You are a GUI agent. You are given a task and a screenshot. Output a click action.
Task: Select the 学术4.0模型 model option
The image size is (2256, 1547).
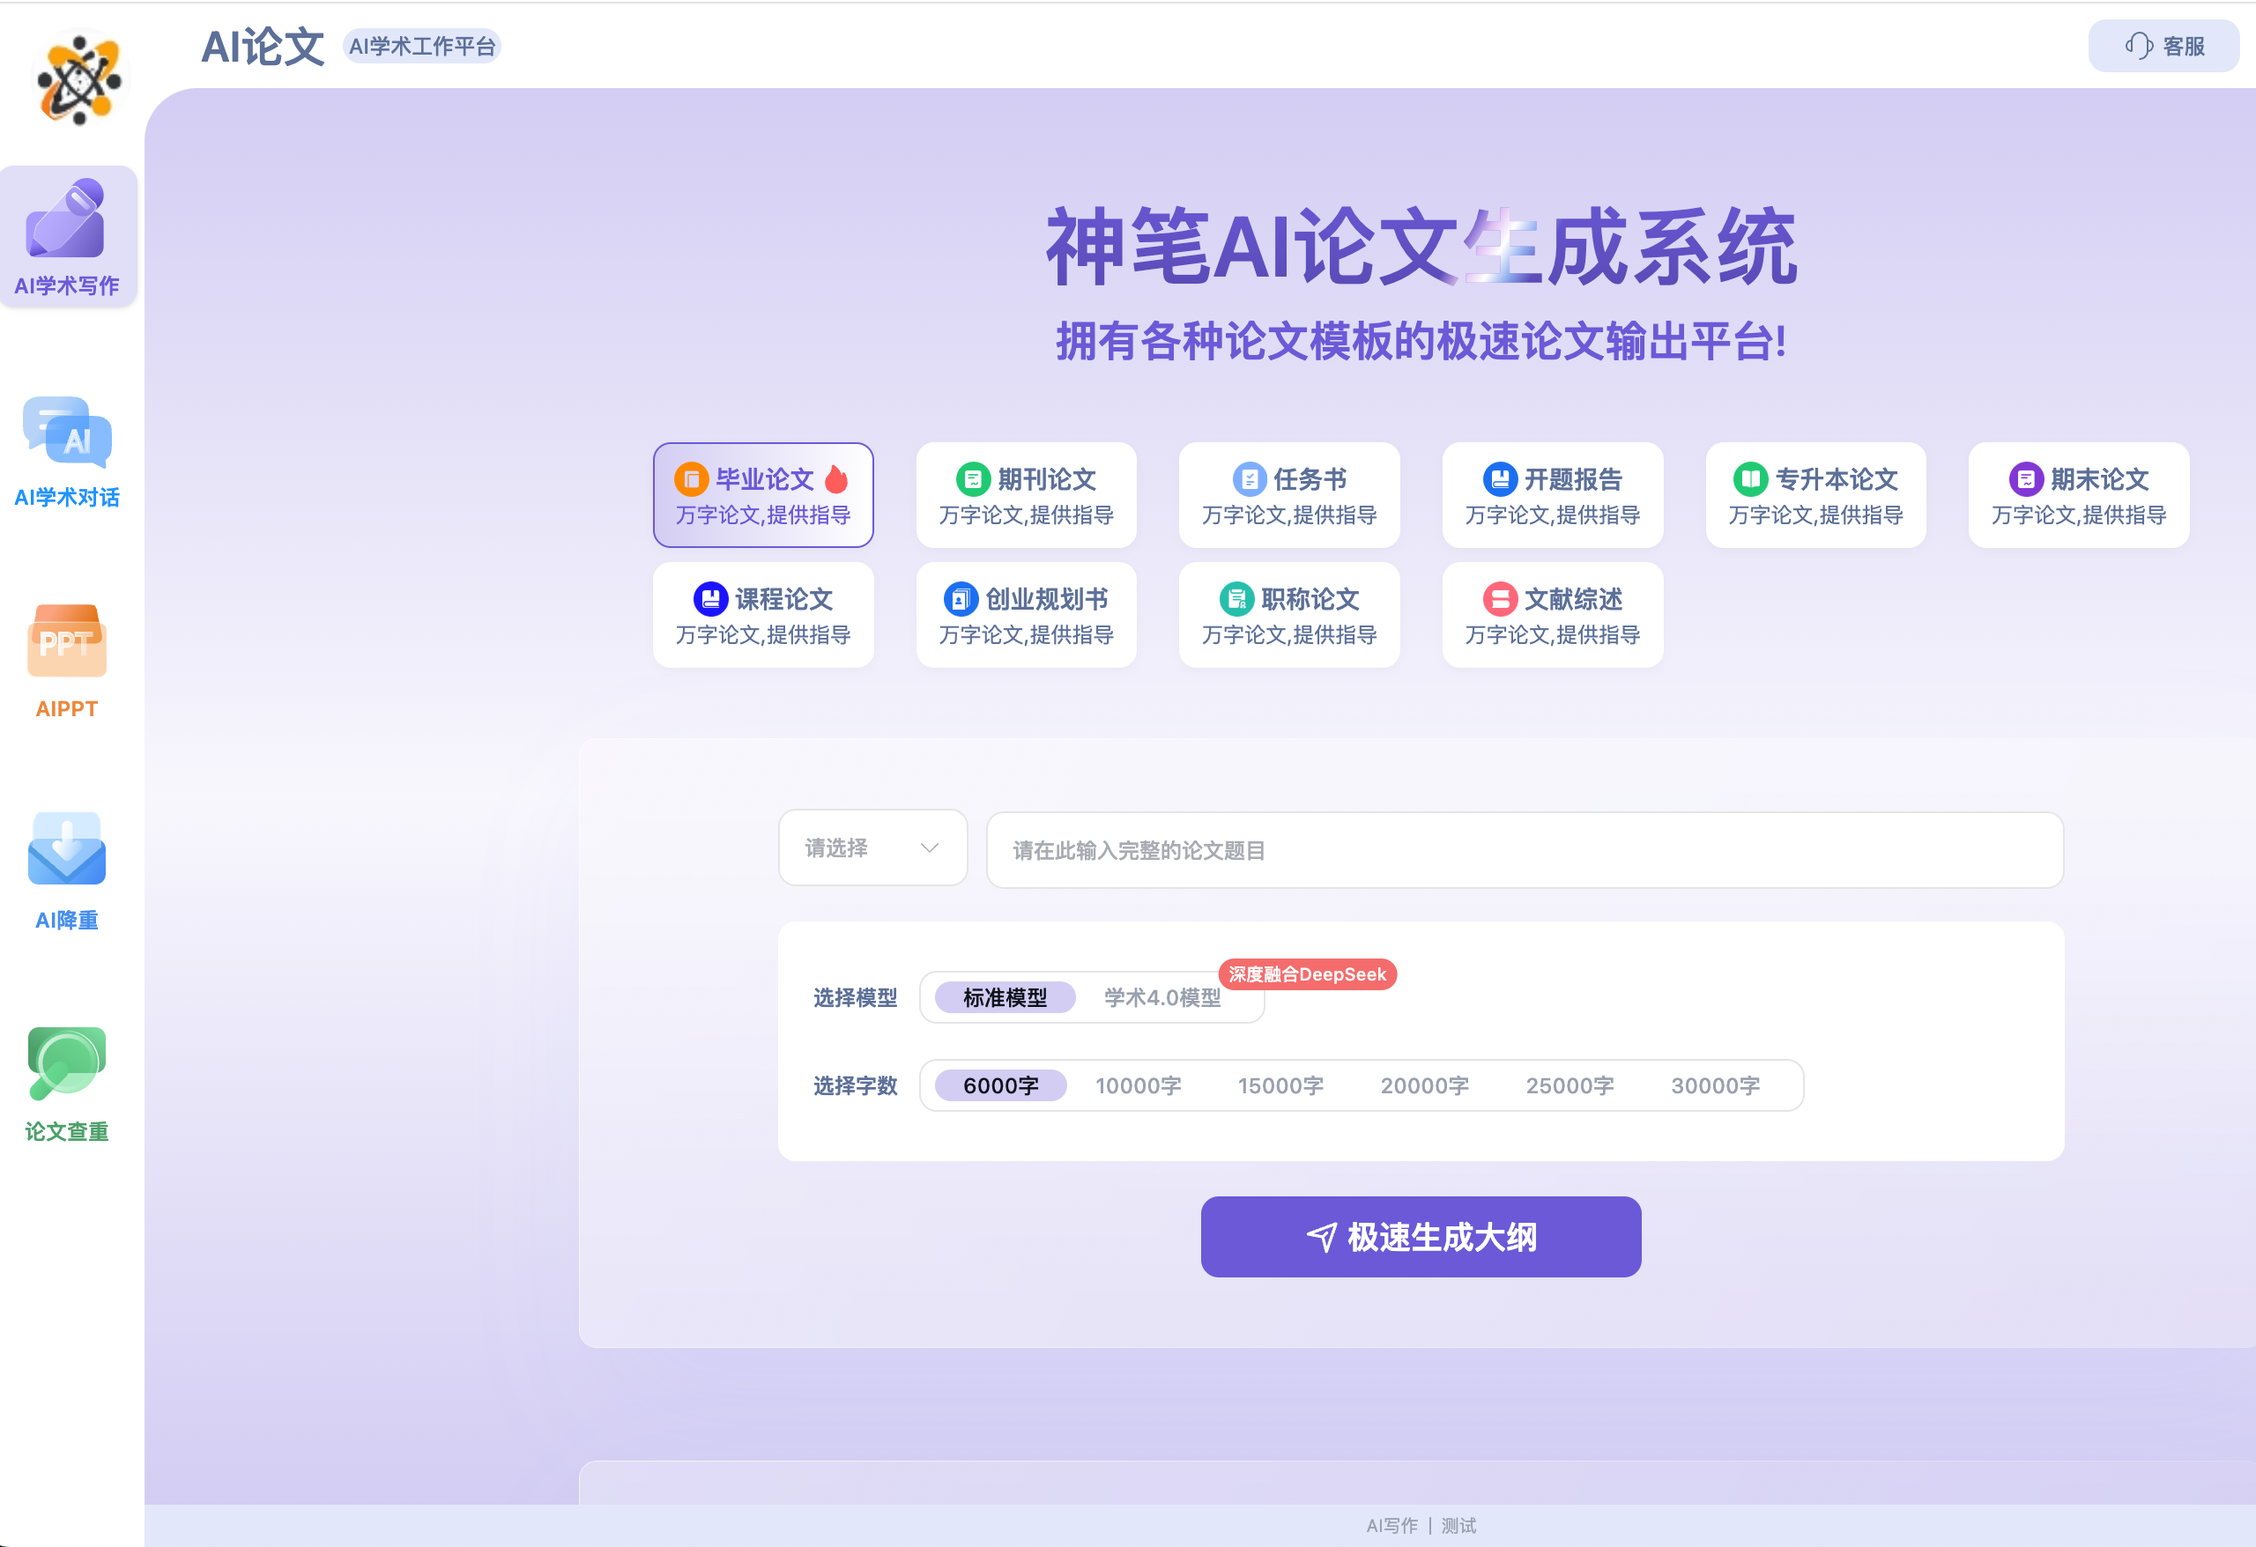(x=1162, y=997)
